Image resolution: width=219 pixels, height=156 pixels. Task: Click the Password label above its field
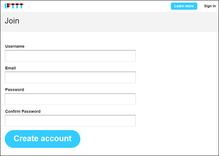point(14,89)
